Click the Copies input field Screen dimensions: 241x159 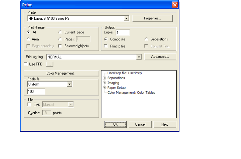[x=123, y=32]
